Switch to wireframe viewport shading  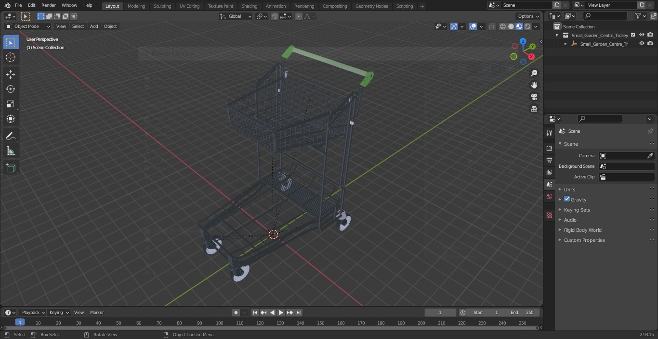(503, 26)
